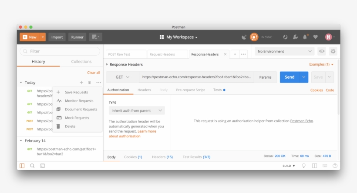Switch to the Collections tab
Viewport: 357px width, 193px height.
click(x=81, y=62)
